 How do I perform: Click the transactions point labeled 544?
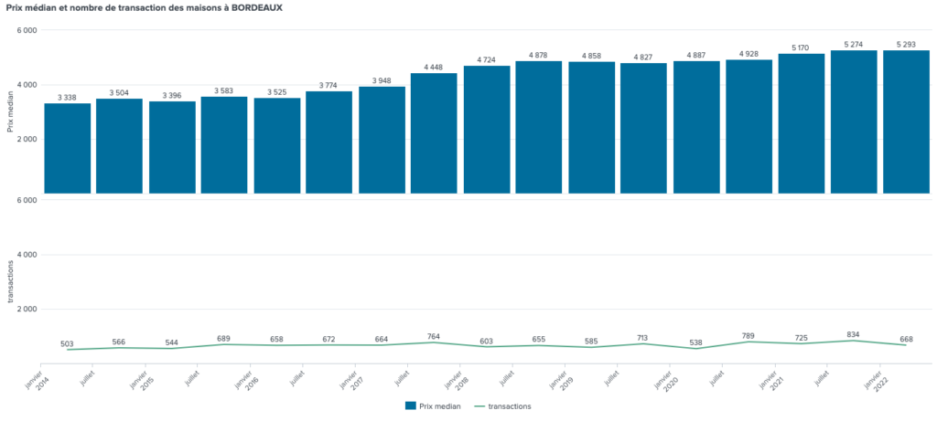pyautogui.click(x=172, y=348)
